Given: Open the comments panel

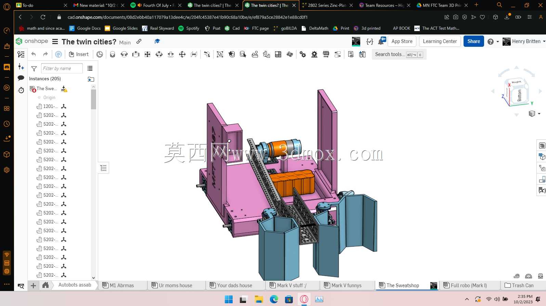Looking at the screenshot, I should point(21,78).
